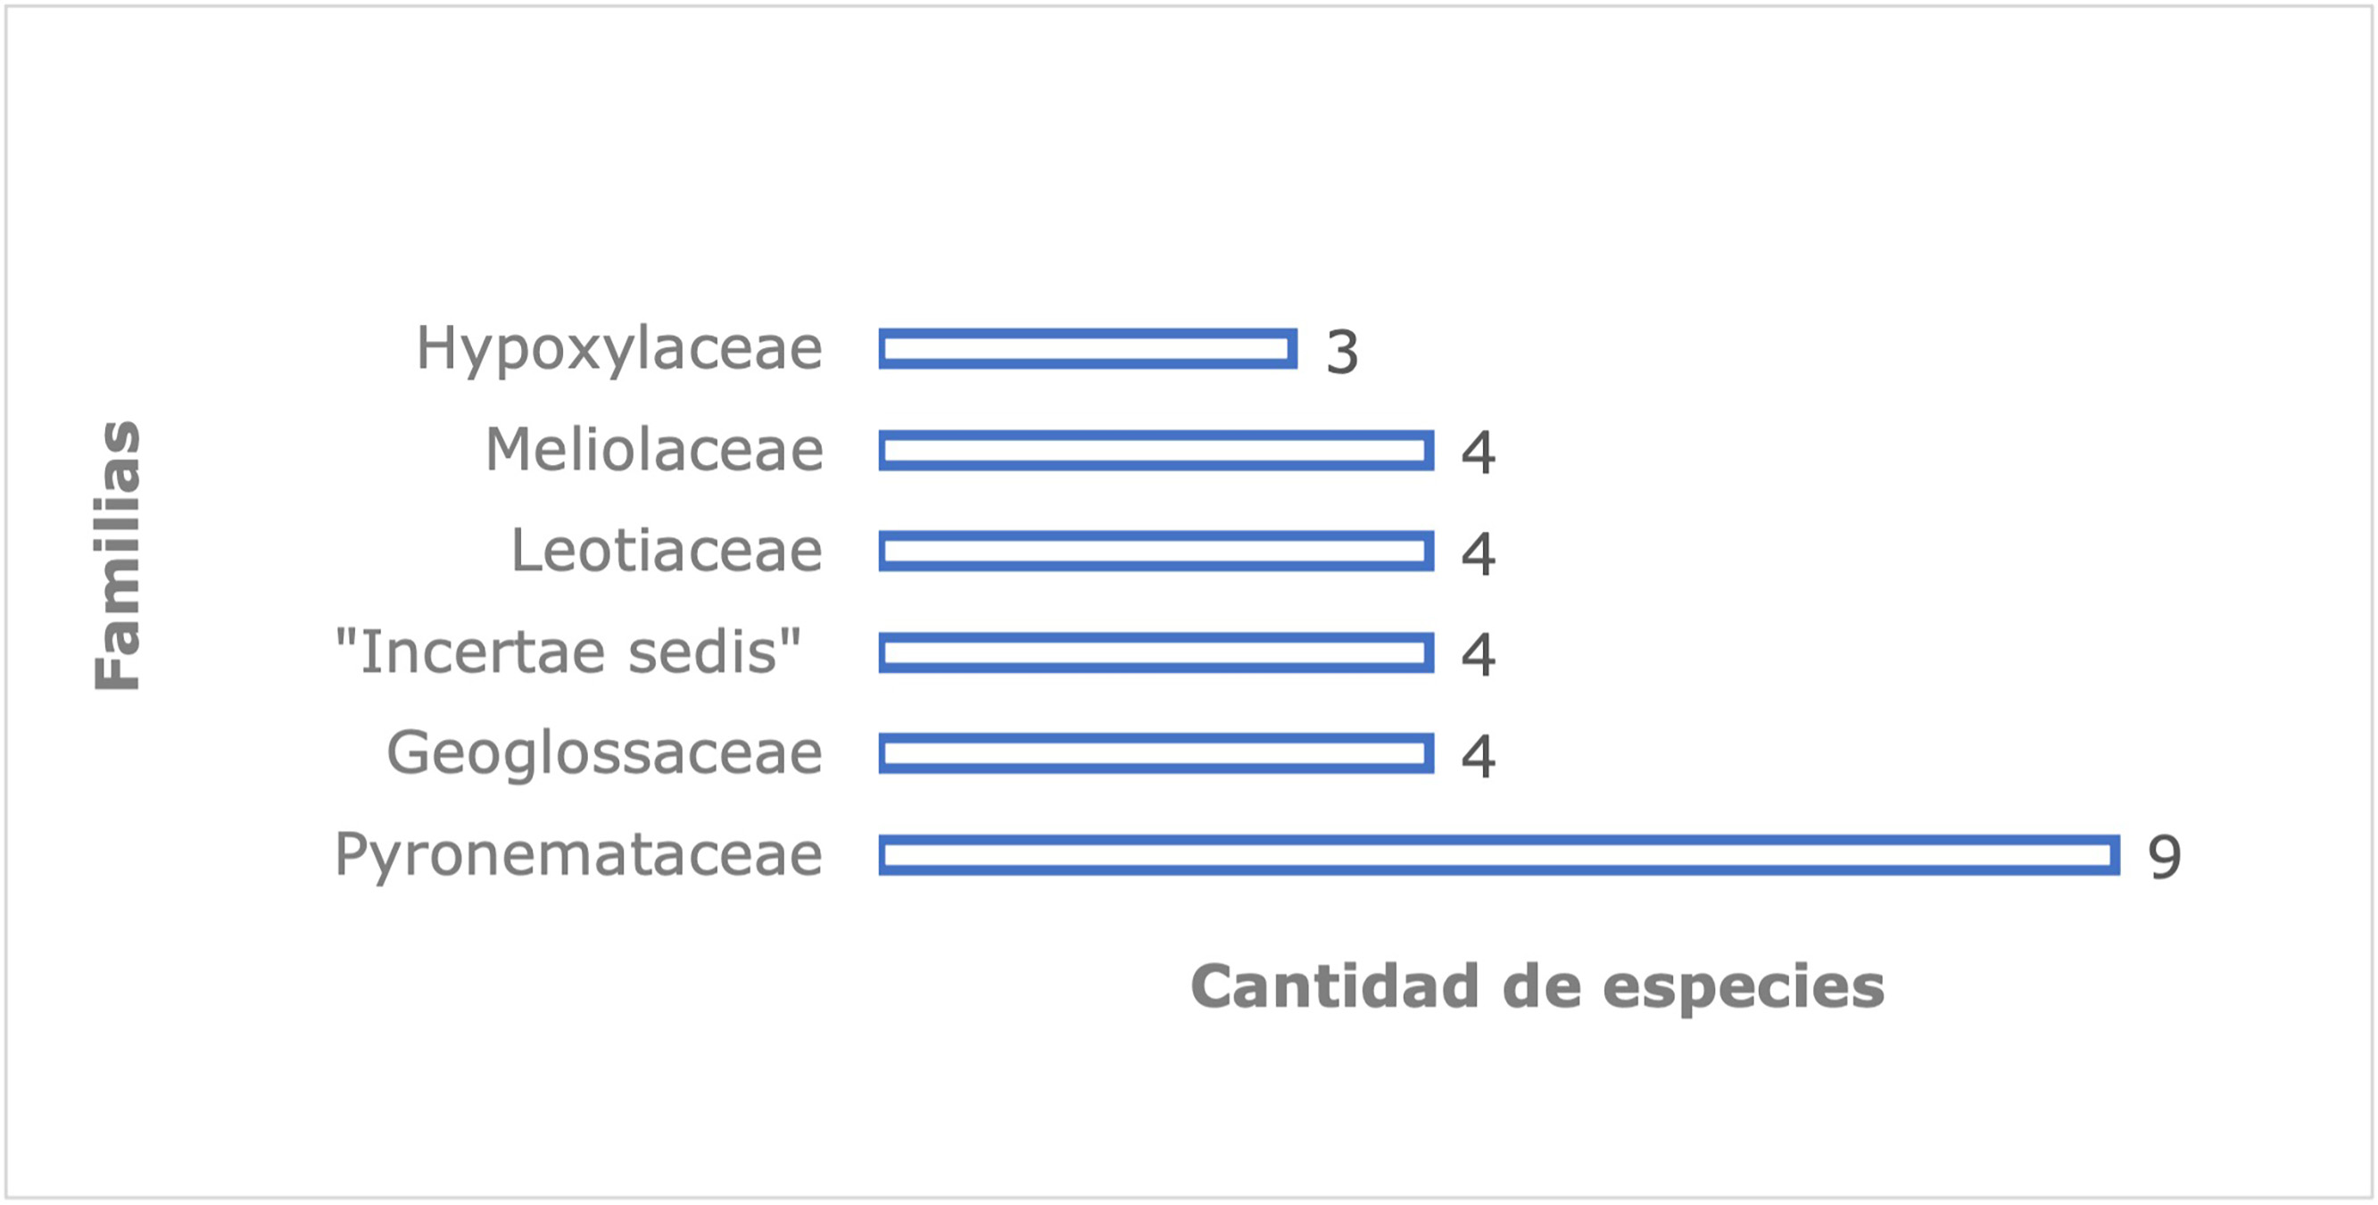
Task: Click the Familias vertical axis title
Action: 118,555
